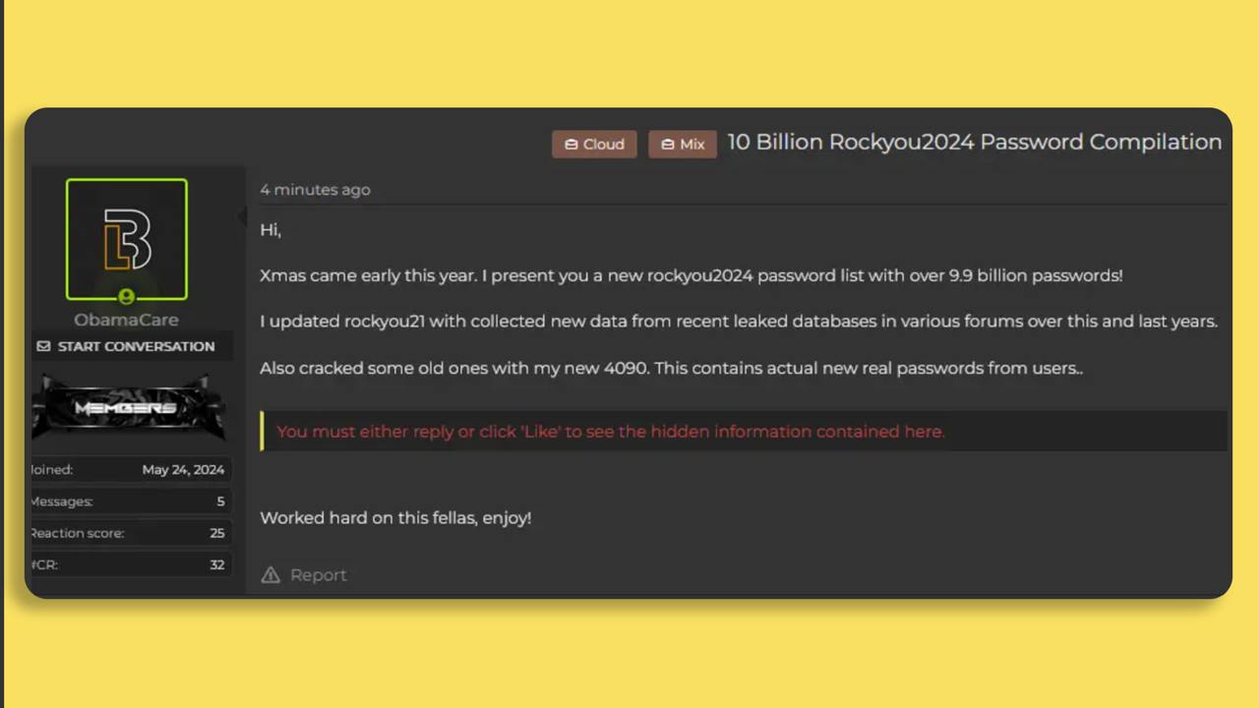Report this post using the Report link

point(318,575)
